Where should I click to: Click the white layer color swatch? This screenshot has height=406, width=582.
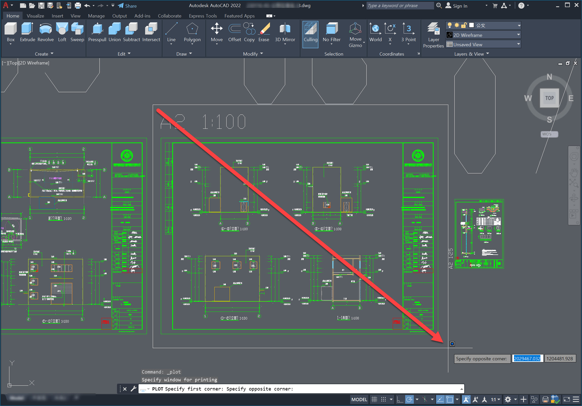(x=471, y=25)
